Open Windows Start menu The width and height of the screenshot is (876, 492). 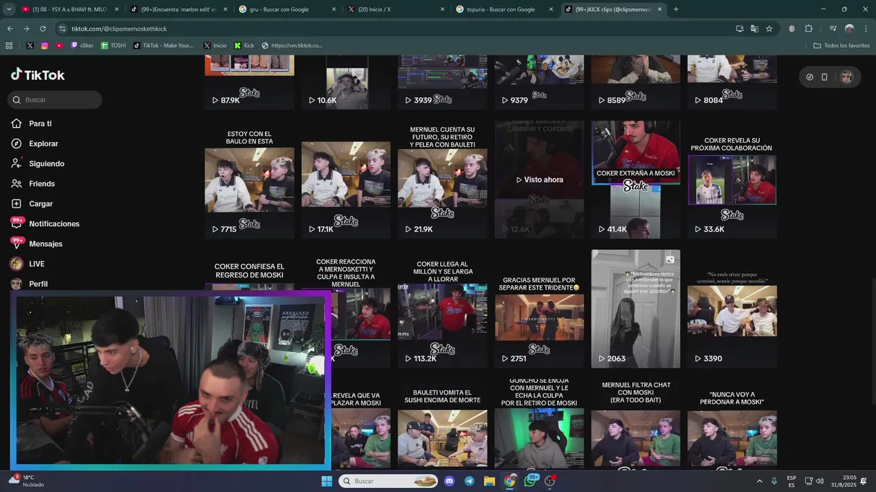tap(326, 481)
